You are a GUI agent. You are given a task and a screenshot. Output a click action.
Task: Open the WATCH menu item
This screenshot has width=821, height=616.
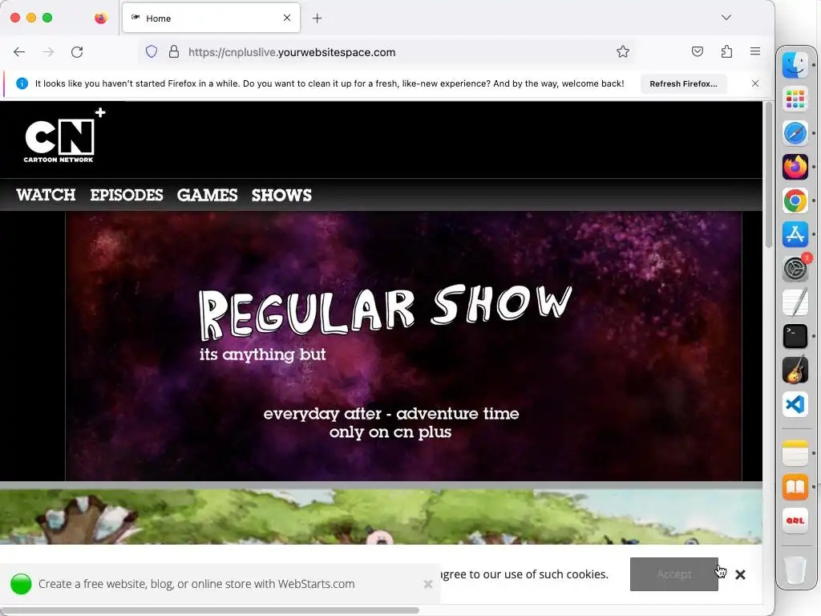click(x=46, y=195)
